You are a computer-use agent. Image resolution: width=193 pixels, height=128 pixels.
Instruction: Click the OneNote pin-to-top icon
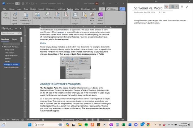point(182,7)
